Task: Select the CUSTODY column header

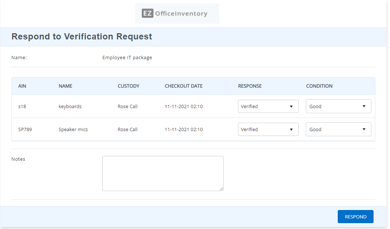Action: click(128, 86)
